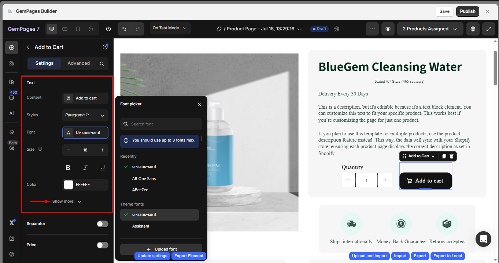Click the Publish button
The height and width of the screenshot is (263, 499).
pyautogui.click(x=467, y=11)
